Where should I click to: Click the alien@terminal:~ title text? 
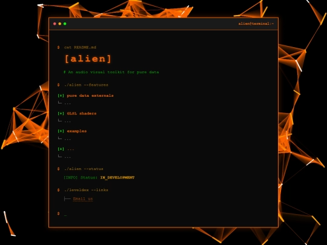pyautogui.click(x=256, y=24)
